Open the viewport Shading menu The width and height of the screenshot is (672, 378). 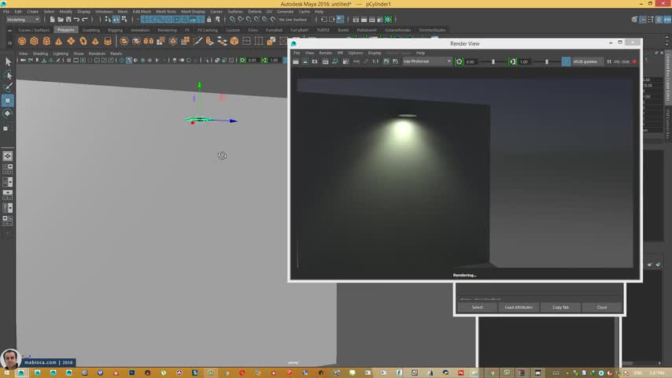[40, 54]
